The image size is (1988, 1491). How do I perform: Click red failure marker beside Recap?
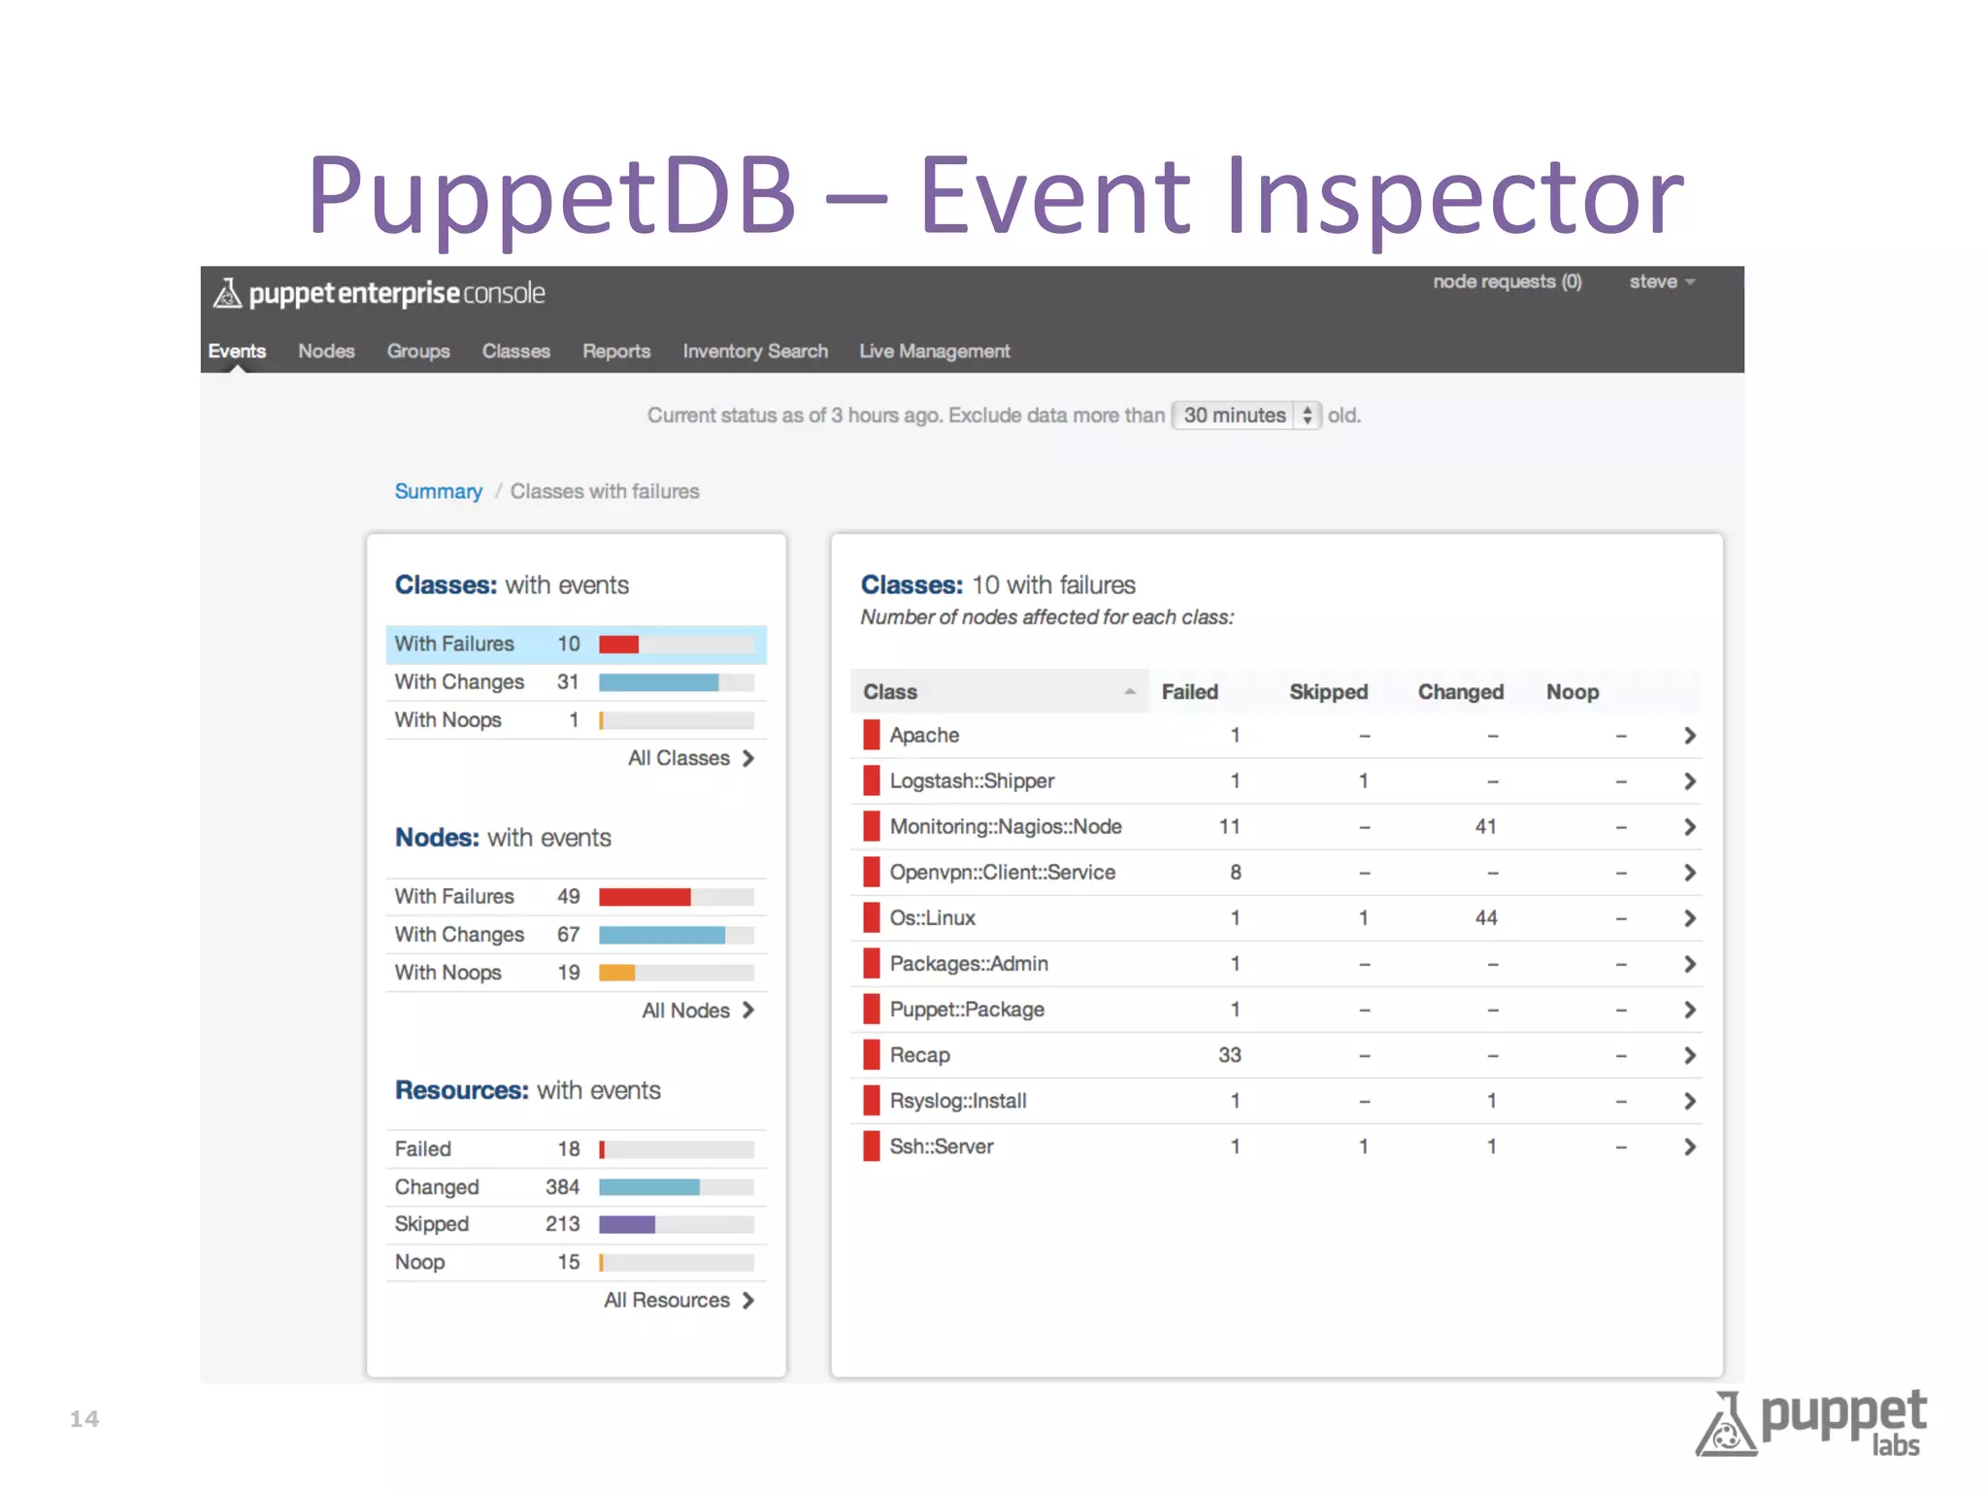point(871,1054)
